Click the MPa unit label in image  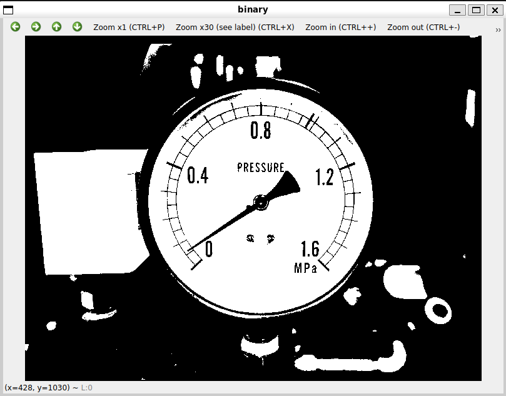[305, 268]
